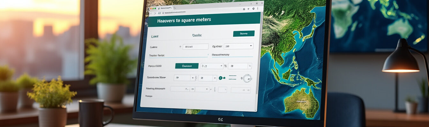Switch to the center tab label under header
The width and height of the screenshot is (429, 127).
[x=197, y=35]
